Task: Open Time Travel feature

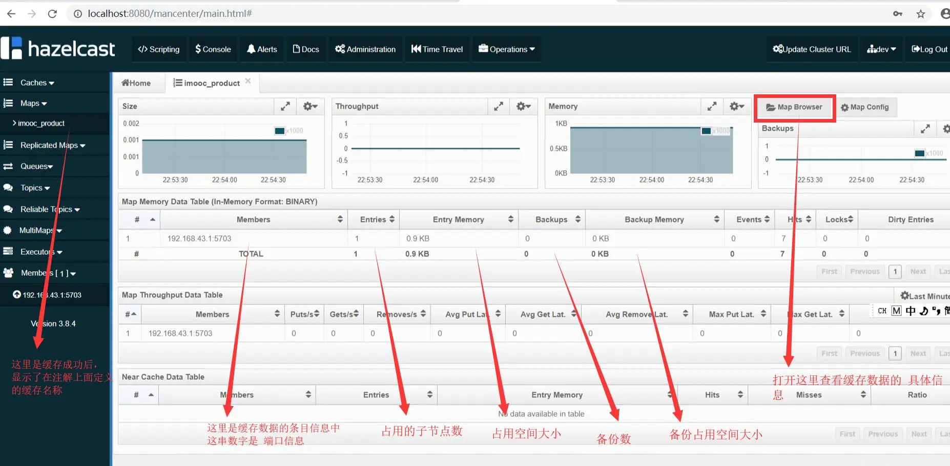Action: [x=437, y=49]
